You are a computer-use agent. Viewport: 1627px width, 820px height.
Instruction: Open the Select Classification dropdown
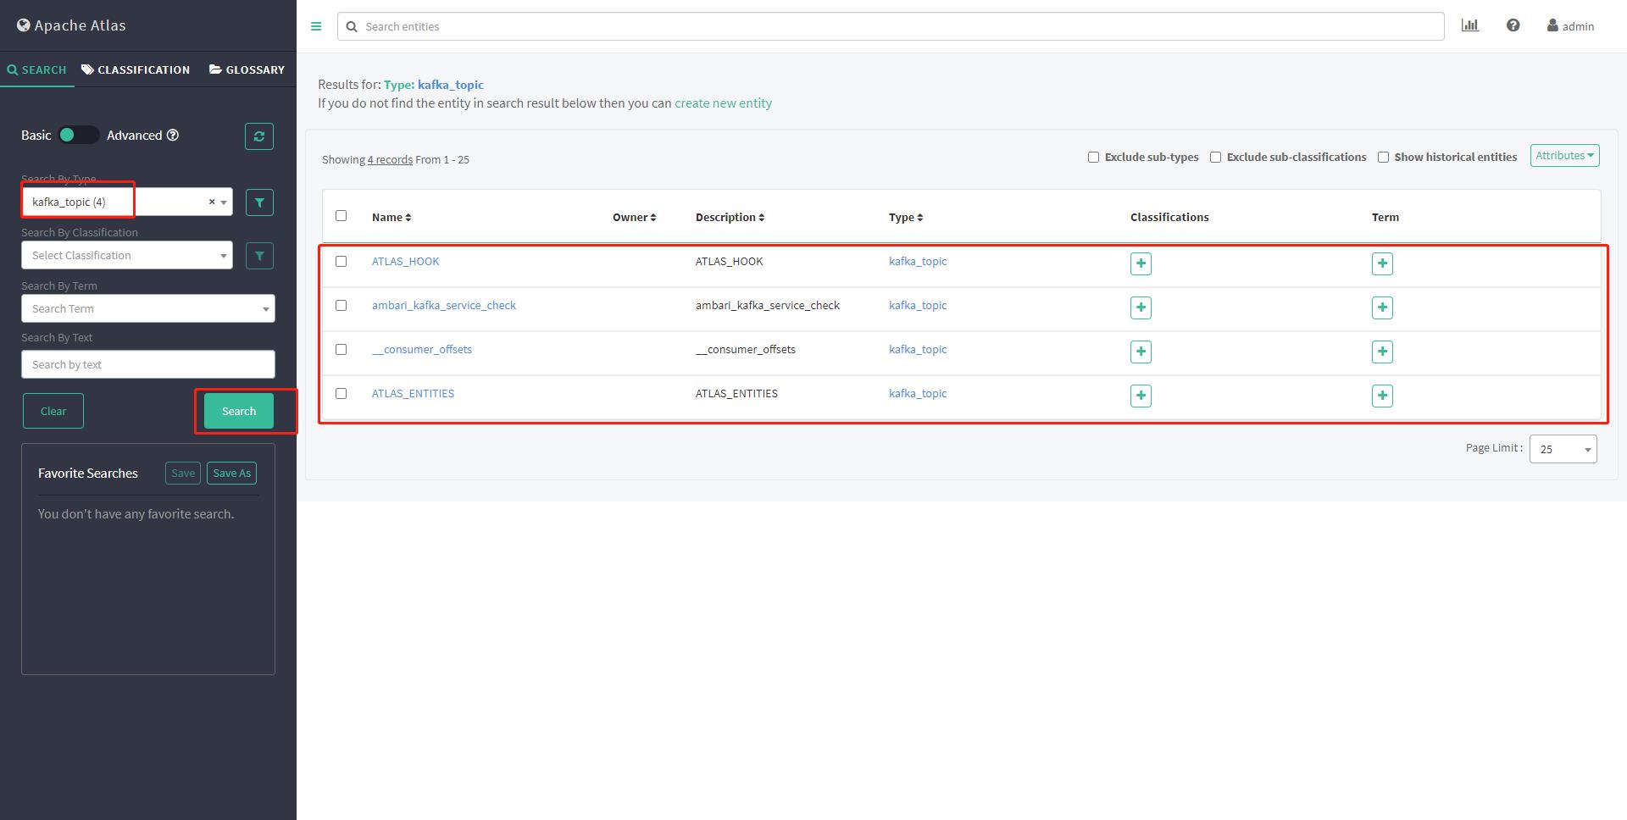pos(127,255)
